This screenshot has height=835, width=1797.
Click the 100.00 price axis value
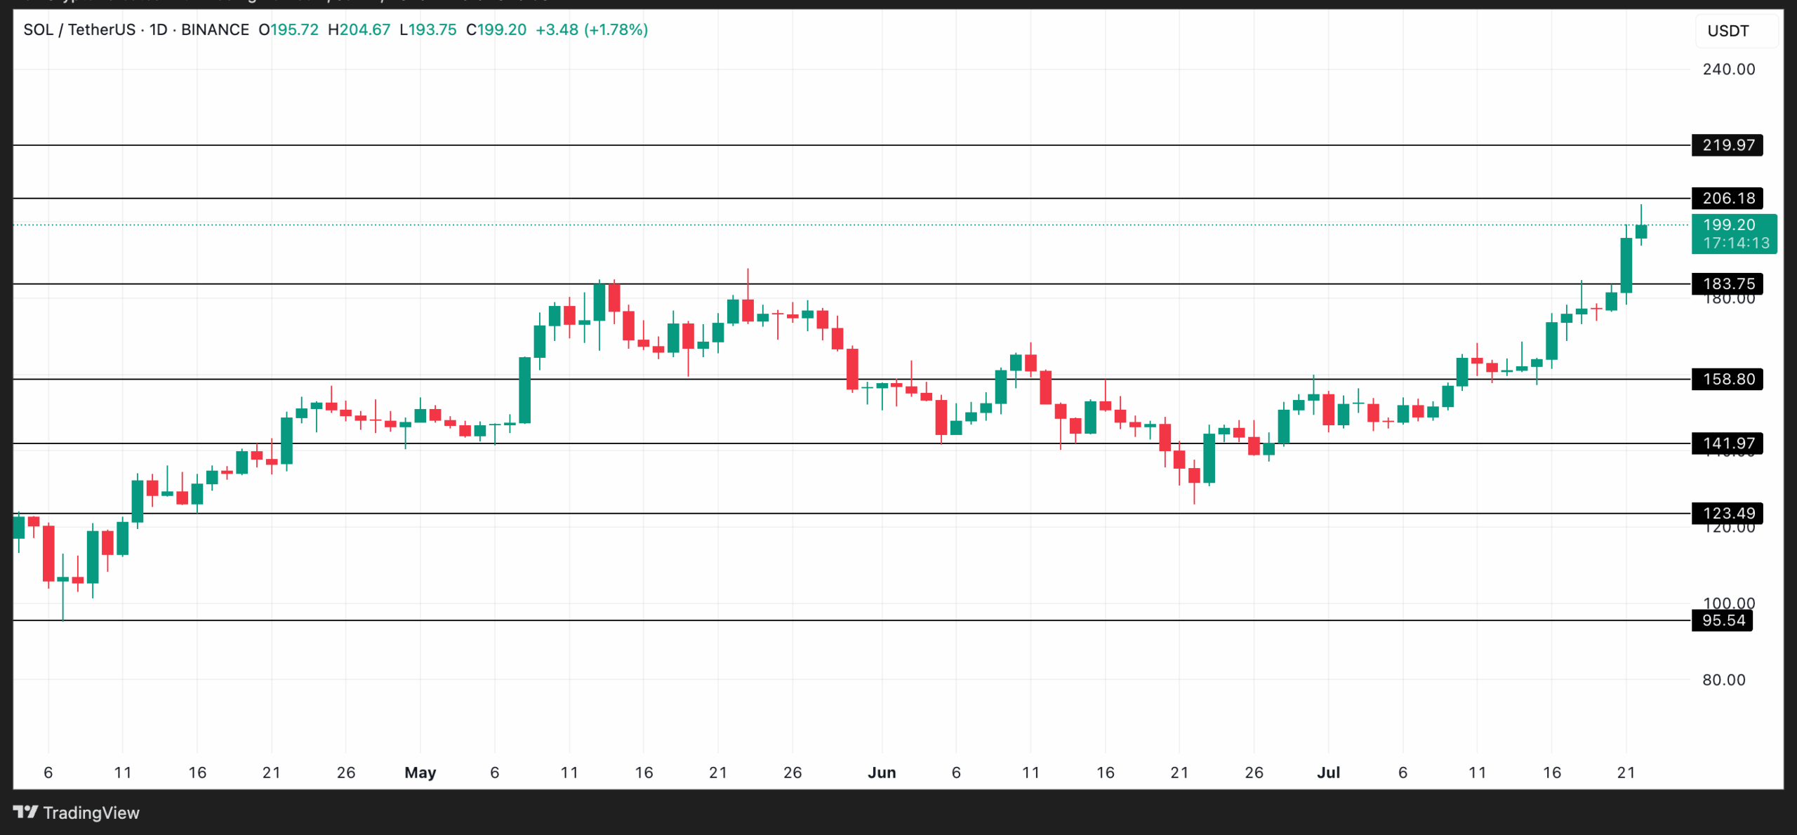point(1729,603)
